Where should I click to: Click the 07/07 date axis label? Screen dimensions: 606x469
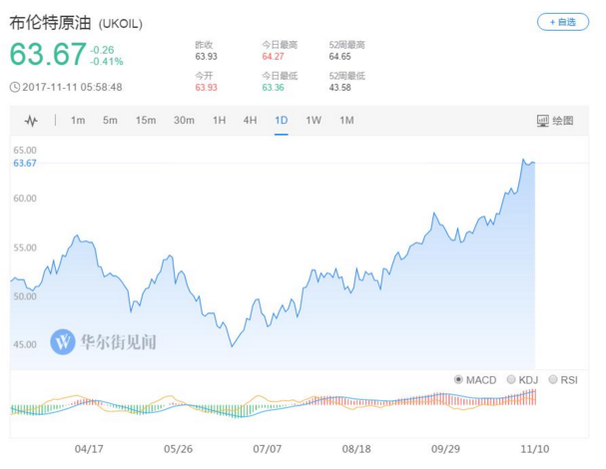pyautogui.click(x=267, y=449)
